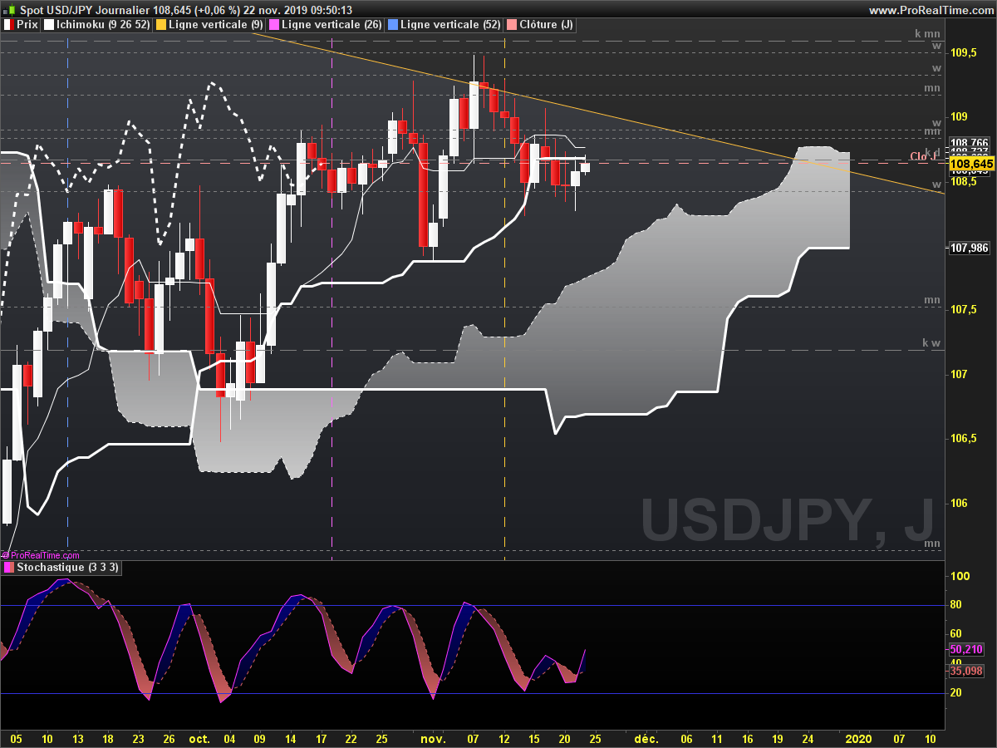The image size is (997, 748).
Task: Select the 107,986 price label on axis
Action: tap(969, 247)
